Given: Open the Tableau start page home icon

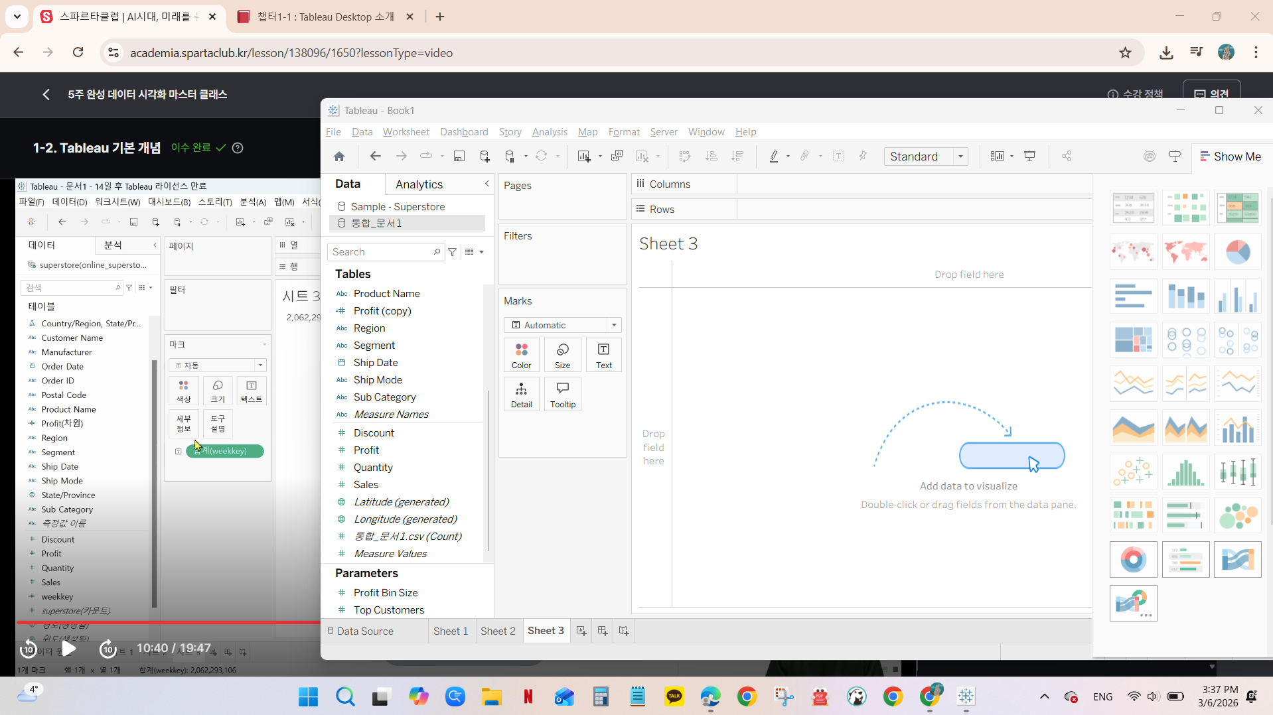Looking at the screenshot, I should click(339, 157).
